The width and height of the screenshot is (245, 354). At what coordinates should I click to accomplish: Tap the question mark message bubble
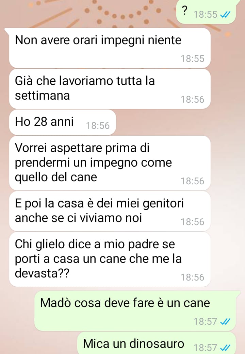click(x=206, y=12)
